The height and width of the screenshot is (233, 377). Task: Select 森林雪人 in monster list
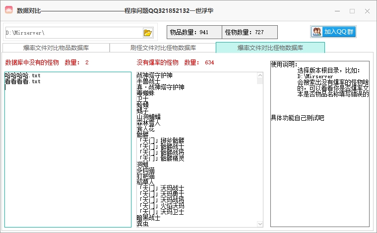click(x=149, y=123)
